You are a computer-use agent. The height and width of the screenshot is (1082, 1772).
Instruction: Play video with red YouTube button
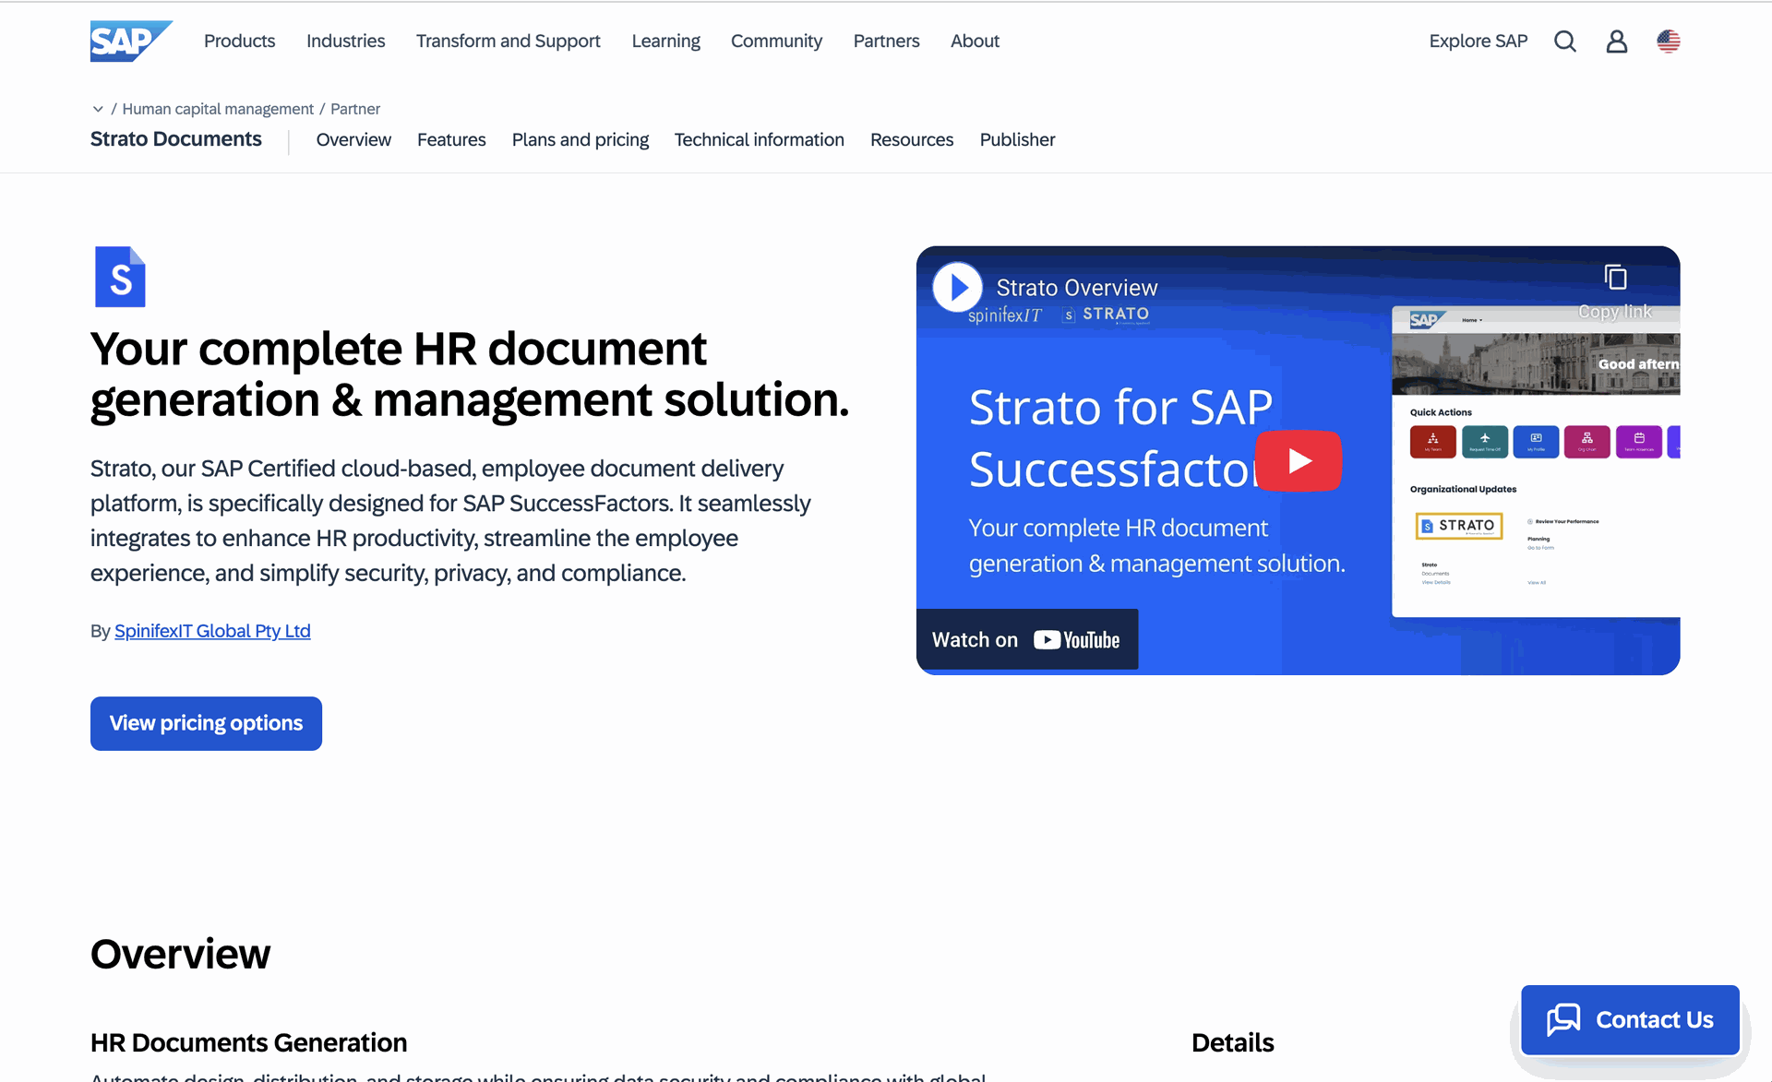coord(1299,460)
